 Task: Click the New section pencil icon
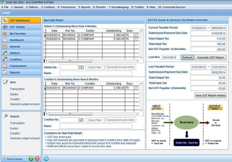[6, 82]
